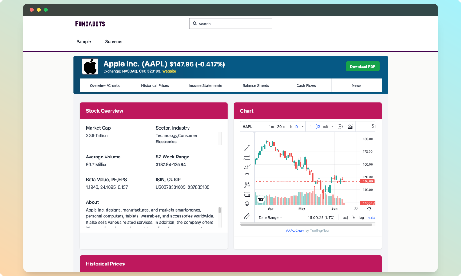
Task: Select the crosshair cursor tool
Action: (247, 139)
